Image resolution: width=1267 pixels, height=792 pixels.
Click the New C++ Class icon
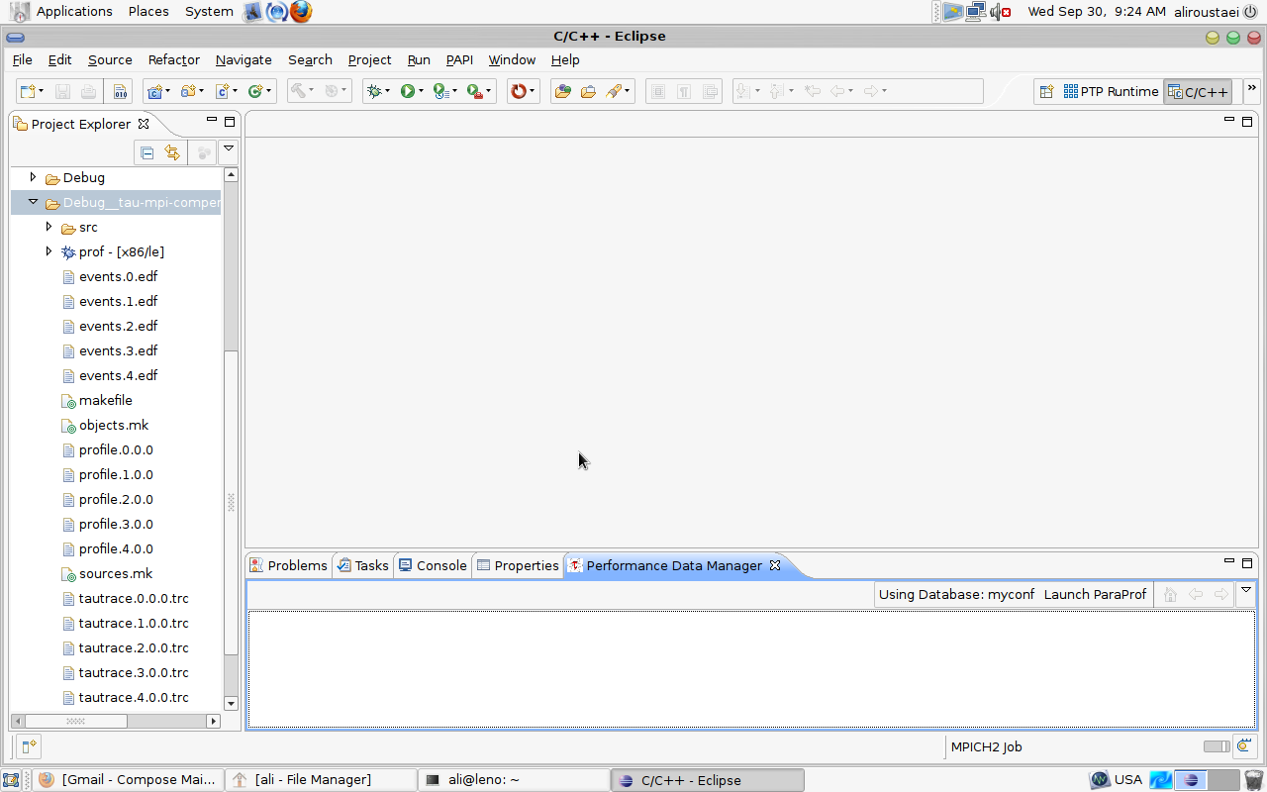click(255, 91)
